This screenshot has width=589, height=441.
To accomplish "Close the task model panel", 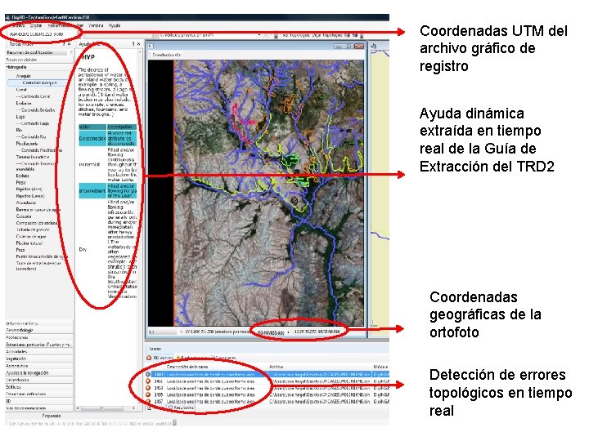I will [69, 44].
